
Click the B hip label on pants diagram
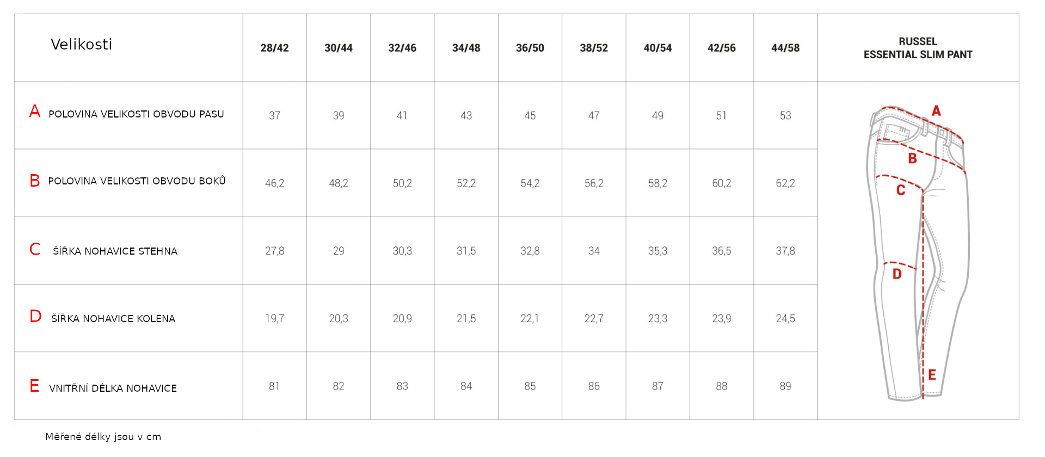coord(913,158)
